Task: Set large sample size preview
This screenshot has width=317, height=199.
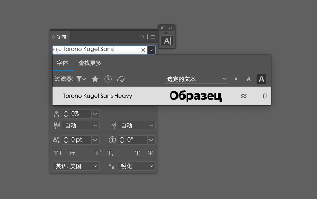Action: [262, 79]
